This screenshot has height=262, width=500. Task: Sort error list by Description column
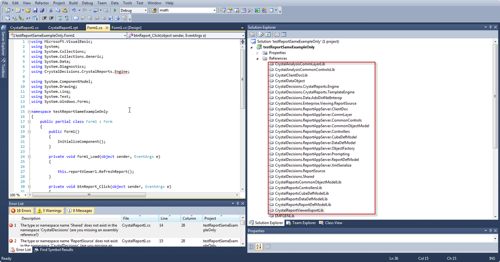tap(70, 218)
